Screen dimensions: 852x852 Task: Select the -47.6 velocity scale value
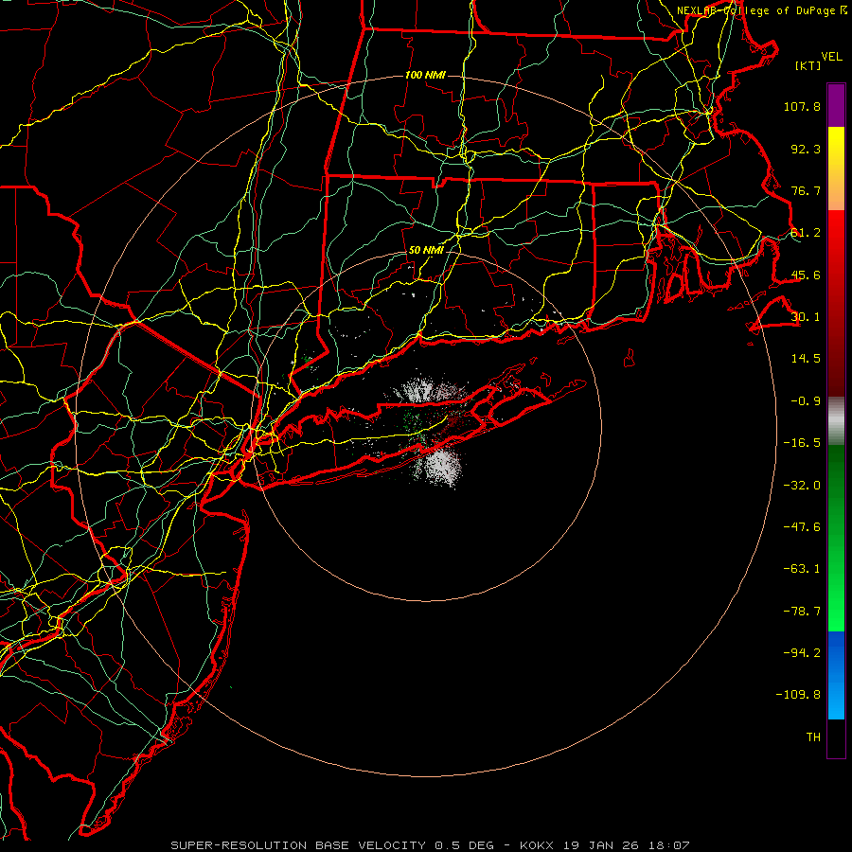tap(802, 527)
